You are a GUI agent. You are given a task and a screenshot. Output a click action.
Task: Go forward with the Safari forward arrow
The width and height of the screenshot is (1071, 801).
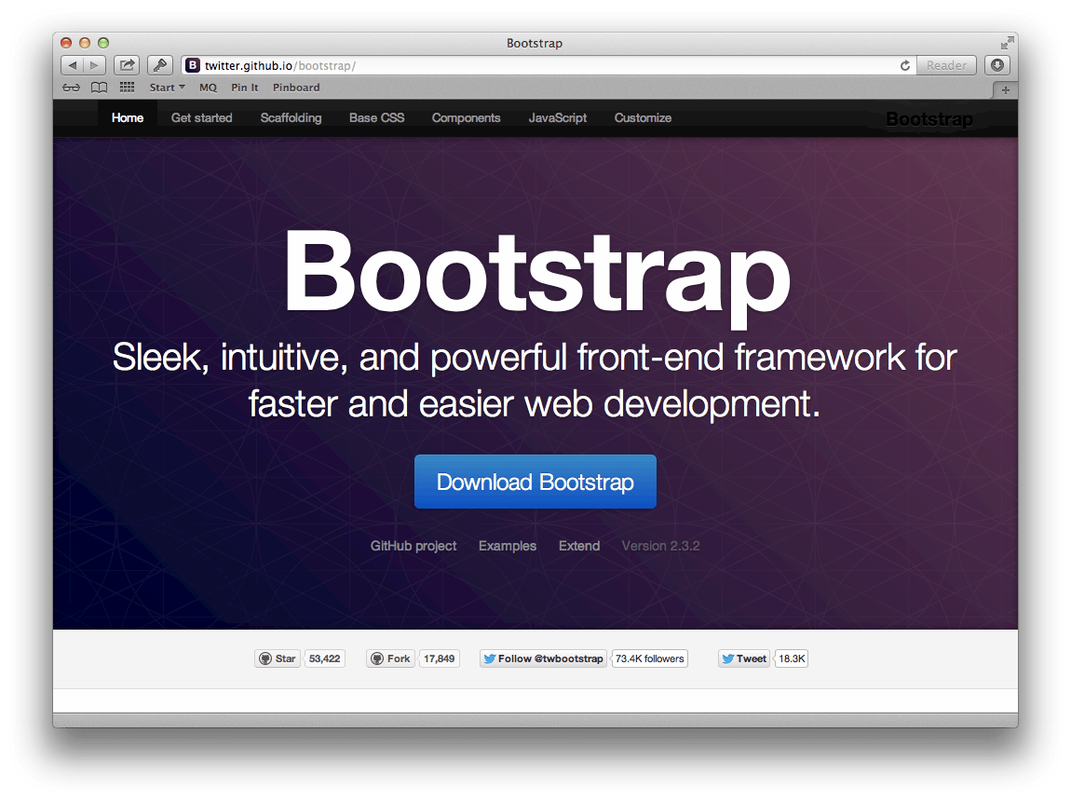coord(94,65)
